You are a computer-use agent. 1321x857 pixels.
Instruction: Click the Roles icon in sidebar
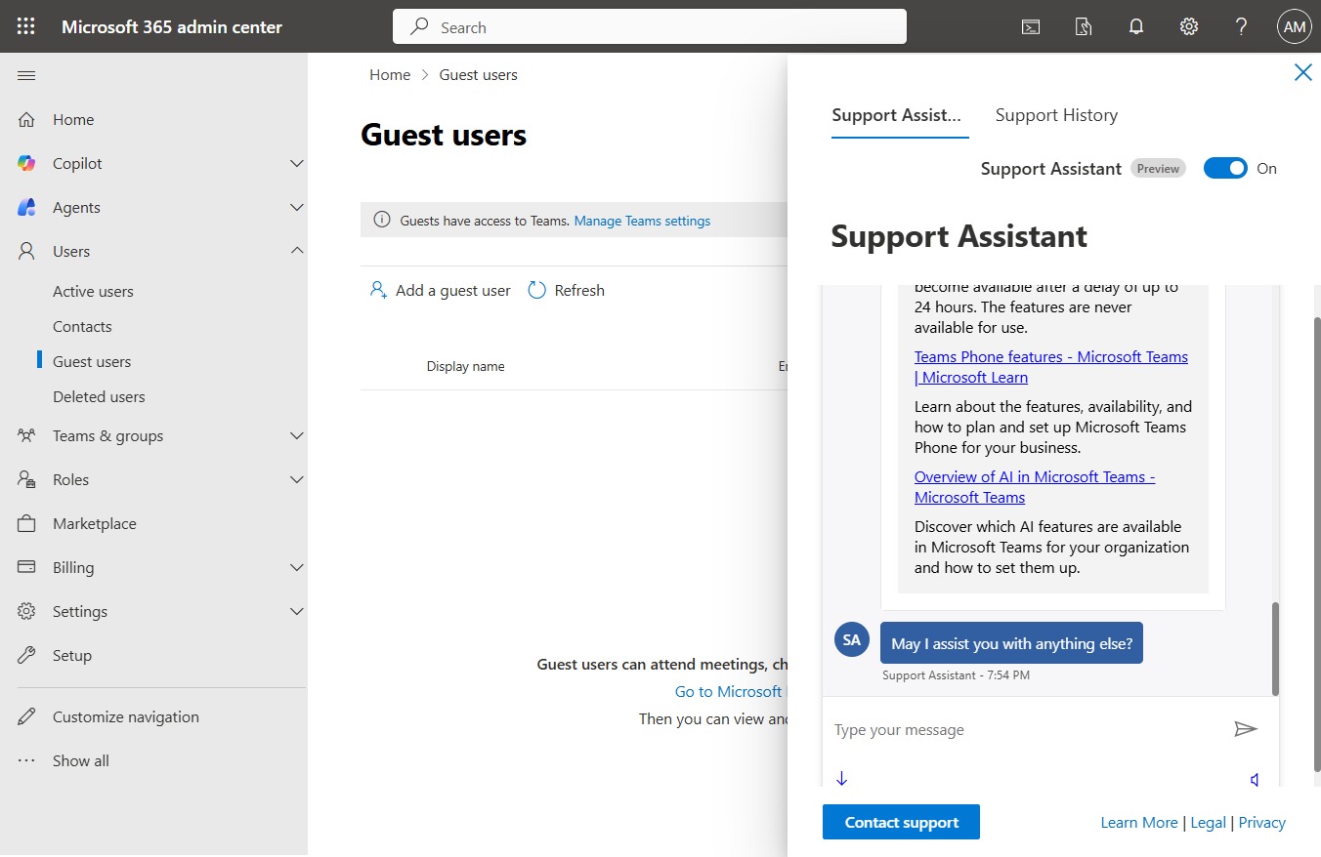pyautogui.click(x=26, y=479)
